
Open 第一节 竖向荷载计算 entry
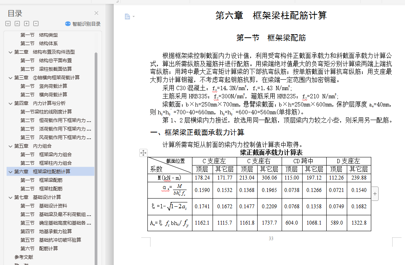coord(44,86)
